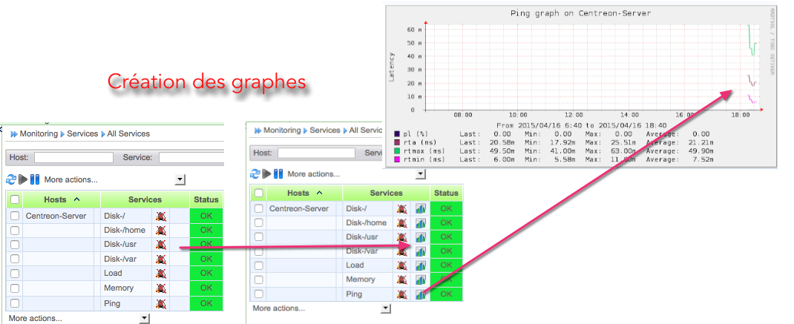
Task: Open the graph icon for Ping service
Action: (421, 294)
